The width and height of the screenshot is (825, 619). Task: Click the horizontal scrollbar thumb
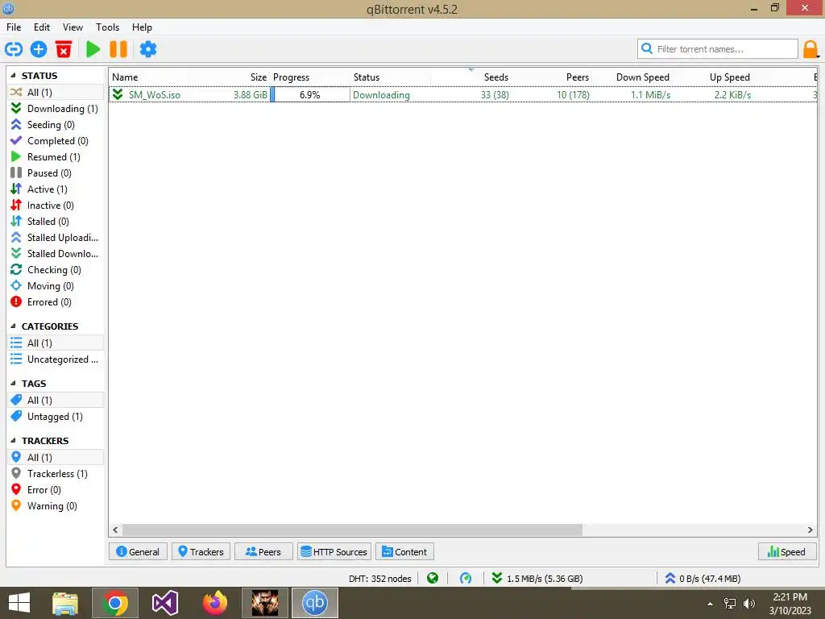click(x=352, y=530)
